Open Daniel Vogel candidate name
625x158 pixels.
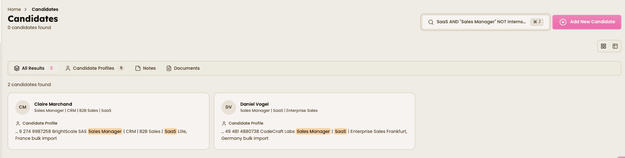coord(255,104)
